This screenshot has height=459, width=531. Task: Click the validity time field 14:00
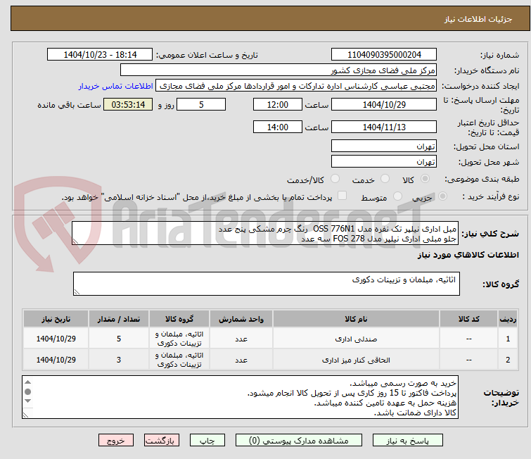(278, 127)
